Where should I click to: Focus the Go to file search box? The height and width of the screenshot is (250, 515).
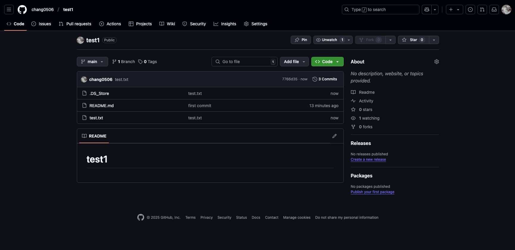(245, 62)
